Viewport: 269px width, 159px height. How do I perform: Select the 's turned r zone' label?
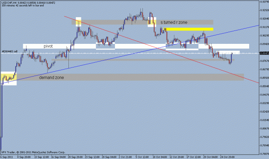pyautogui.click(x=174, y=22)
